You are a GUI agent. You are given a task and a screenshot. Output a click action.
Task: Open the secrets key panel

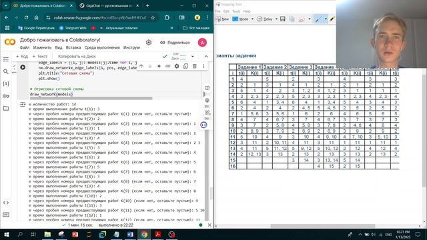point(6,96)
